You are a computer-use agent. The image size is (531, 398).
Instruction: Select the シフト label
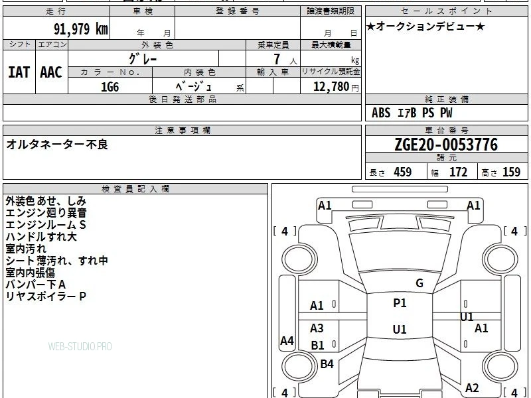click(19, 44)
